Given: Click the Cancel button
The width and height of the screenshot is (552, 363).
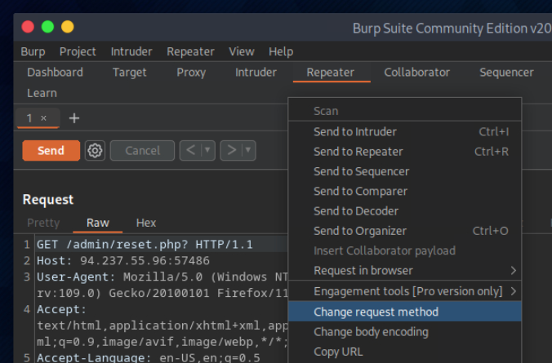Looking at the screenshot, I should [142, 150].
